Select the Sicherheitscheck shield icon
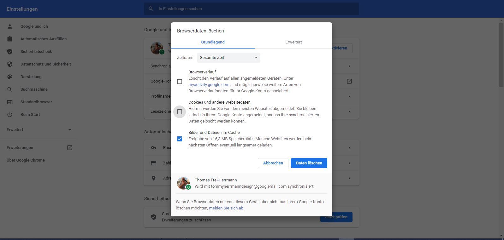 click(10, 52)
